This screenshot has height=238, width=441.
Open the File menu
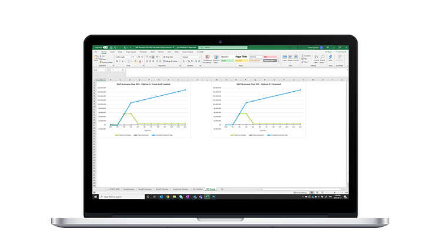tap(96, 52)
